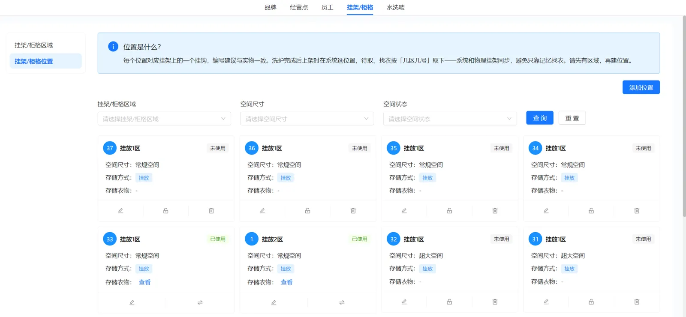Edit position 37 with the pencil icon

(120, 211)
